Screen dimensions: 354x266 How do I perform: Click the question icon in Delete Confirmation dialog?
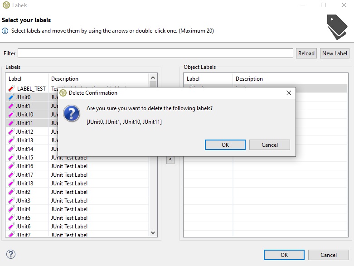coord(72,113)
